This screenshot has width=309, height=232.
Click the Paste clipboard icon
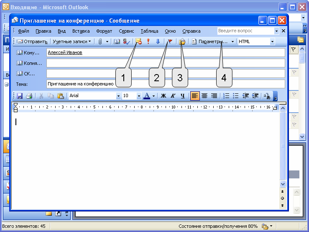point(60,96)
